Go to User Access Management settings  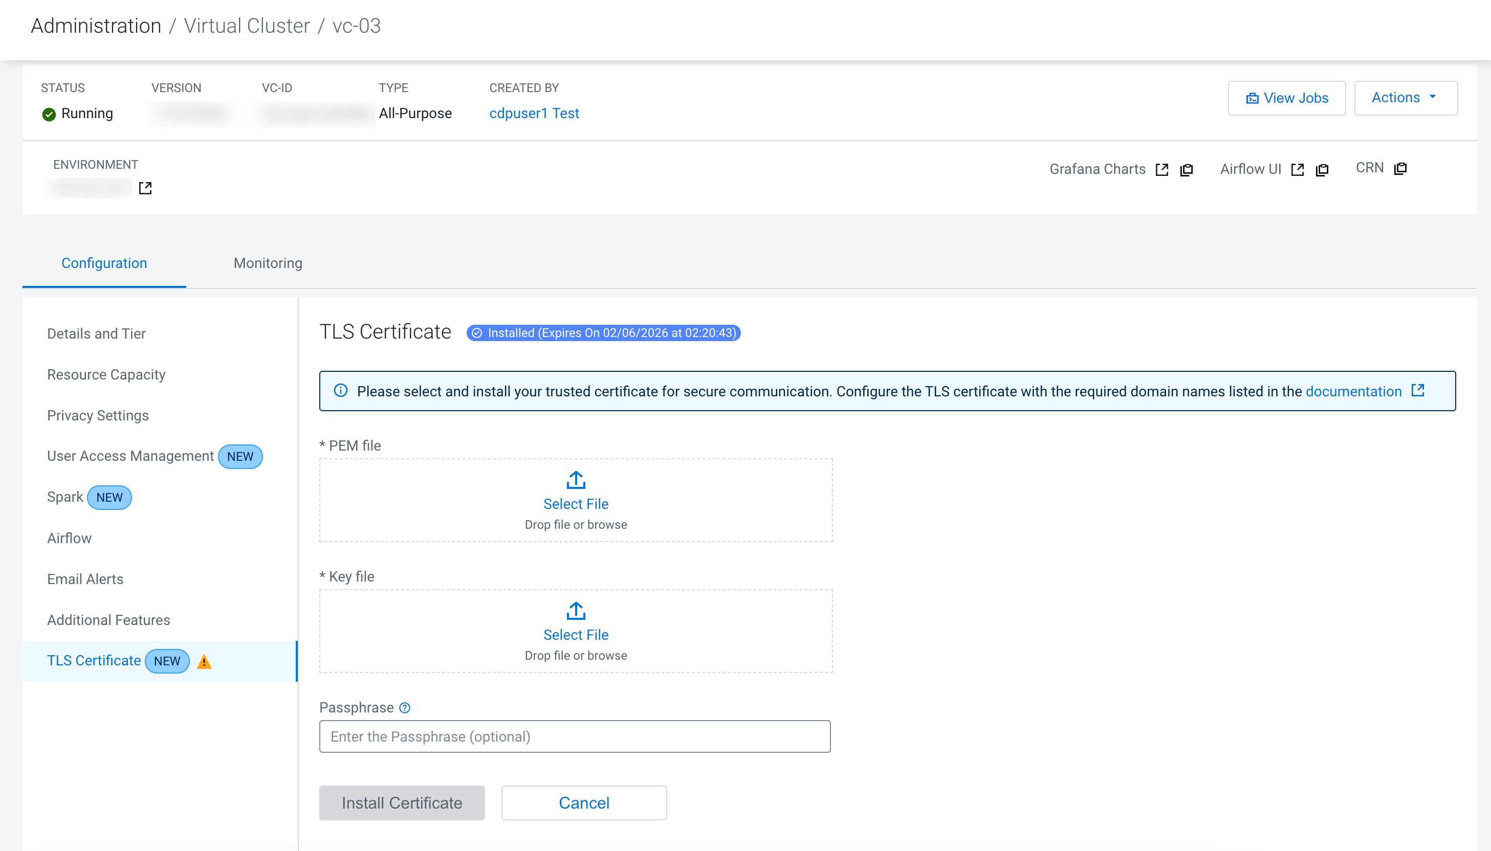[x=130, y=456]
